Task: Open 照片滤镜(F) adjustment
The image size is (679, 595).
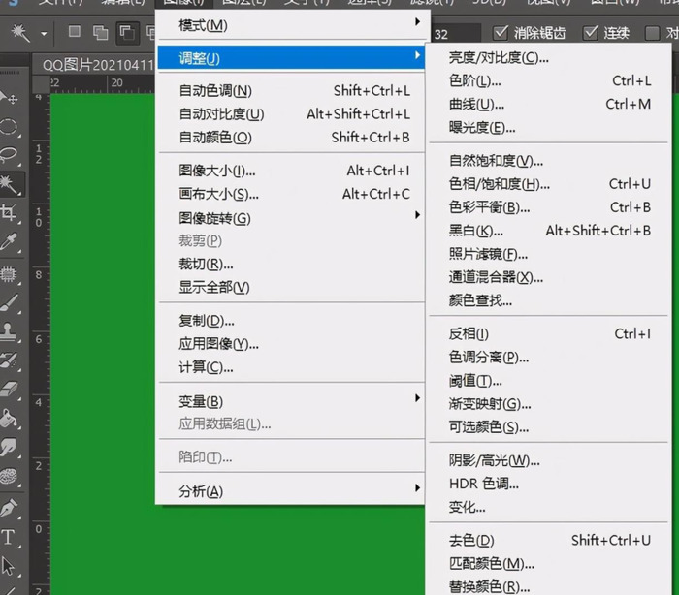Action: click(548, 254)
